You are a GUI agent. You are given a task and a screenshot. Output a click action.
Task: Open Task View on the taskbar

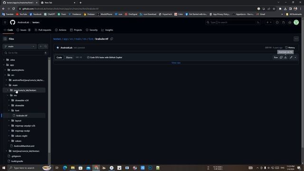tap(57, 168)
